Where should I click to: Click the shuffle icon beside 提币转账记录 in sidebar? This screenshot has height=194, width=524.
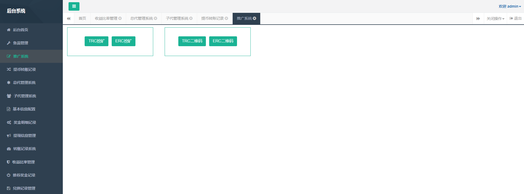tap(9, 69)
